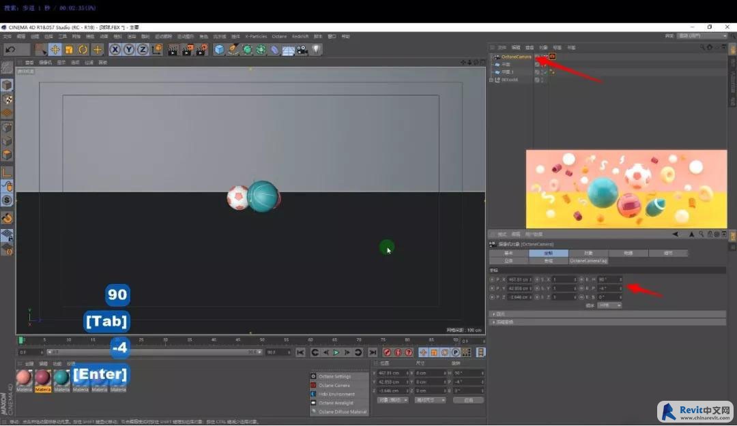Expand the first collapsed group under coordinates
The width and height of the screenshot is (737, 426).
coord(494,314)
